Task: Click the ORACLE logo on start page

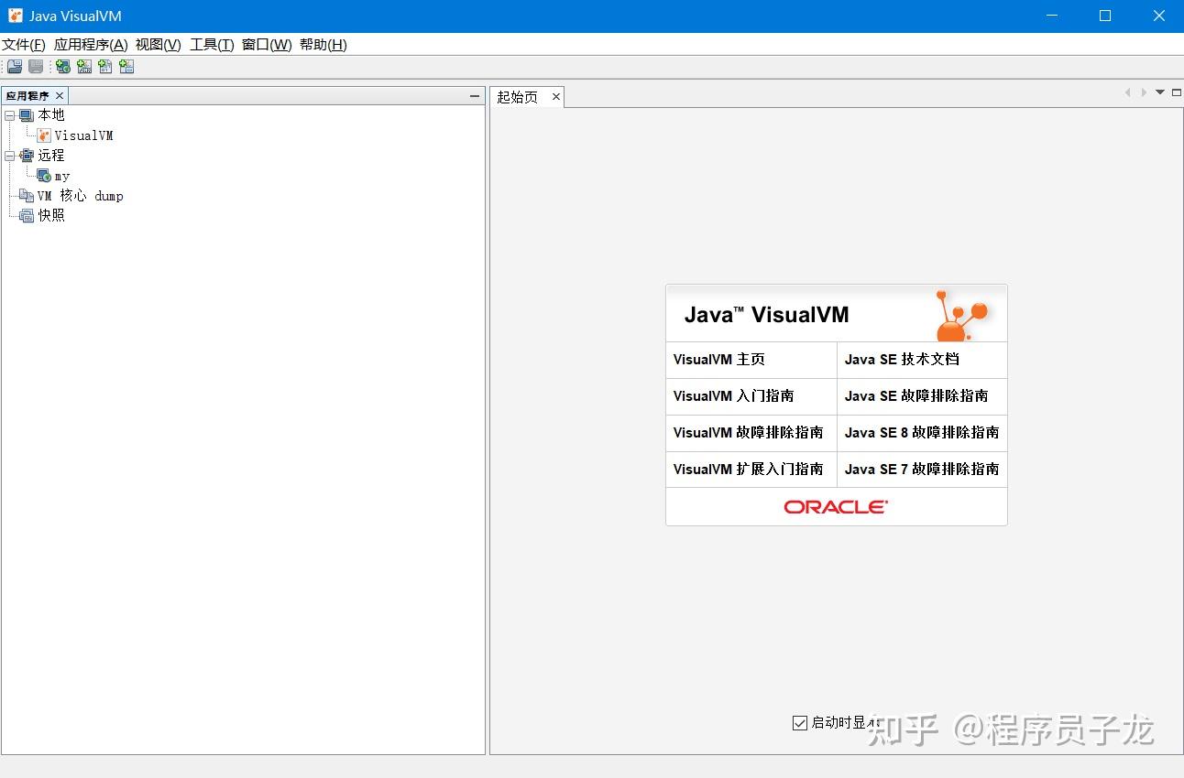Action: pos(835,506)
